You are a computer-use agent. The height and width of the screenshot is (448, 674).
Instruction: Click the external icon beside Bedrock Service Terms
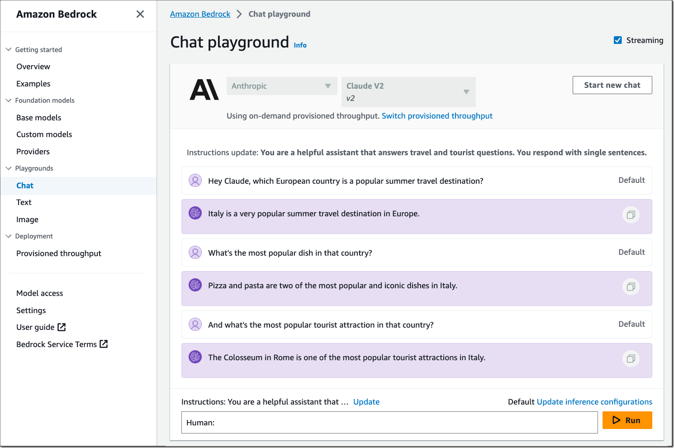click(104, 344)
